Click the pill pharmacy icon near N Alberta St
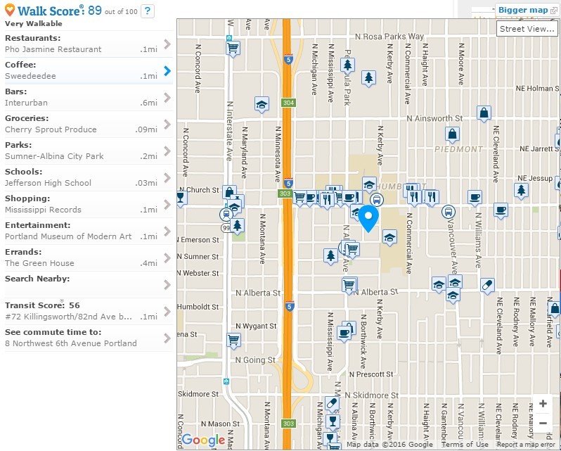Image resolution: width=561 pixels, height=451 pixels. (x=486, y=285)
